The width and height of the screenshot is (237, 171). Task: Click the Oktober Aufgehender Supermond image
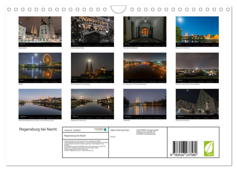pos(92,103)
